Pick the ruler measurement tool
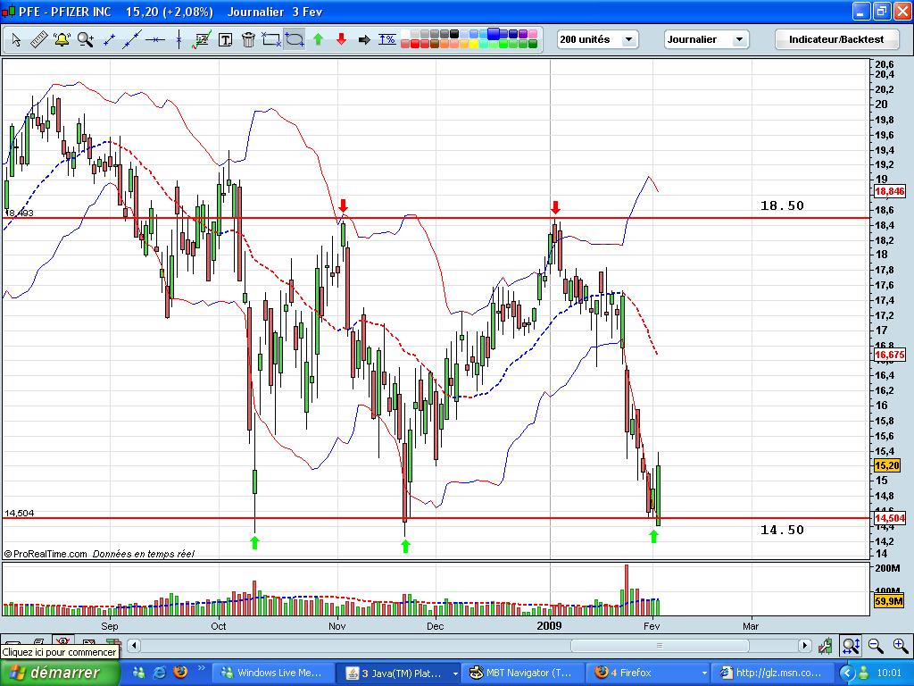 (39, 39)
